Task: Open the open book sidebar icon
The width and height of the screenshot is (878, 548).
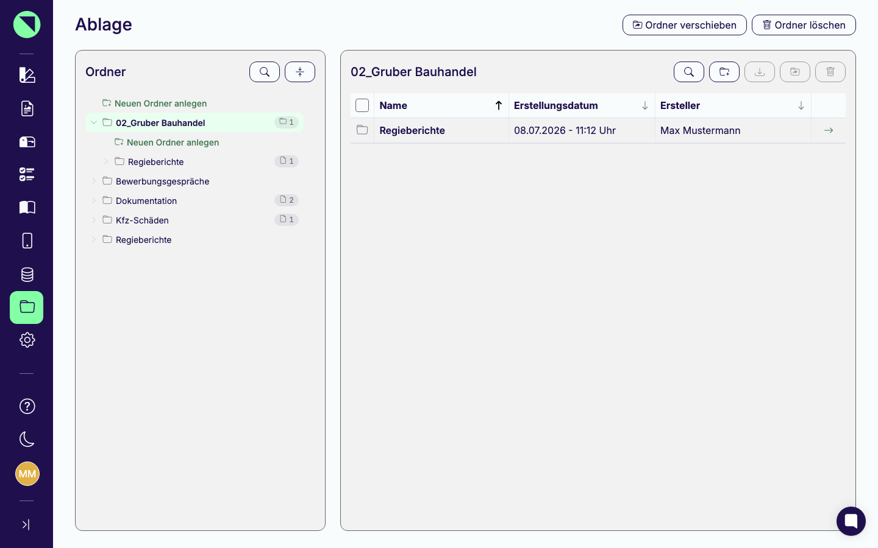Action: click(27, 208)
